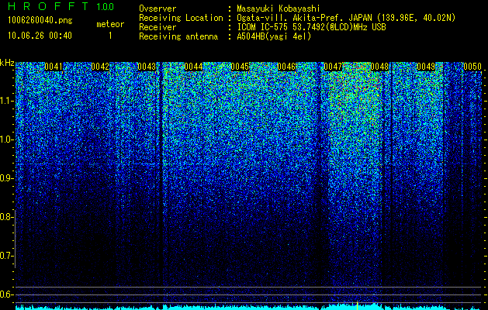The image size is (488, 310).
Task: Click the meteor label
Action: coord(110,24)
